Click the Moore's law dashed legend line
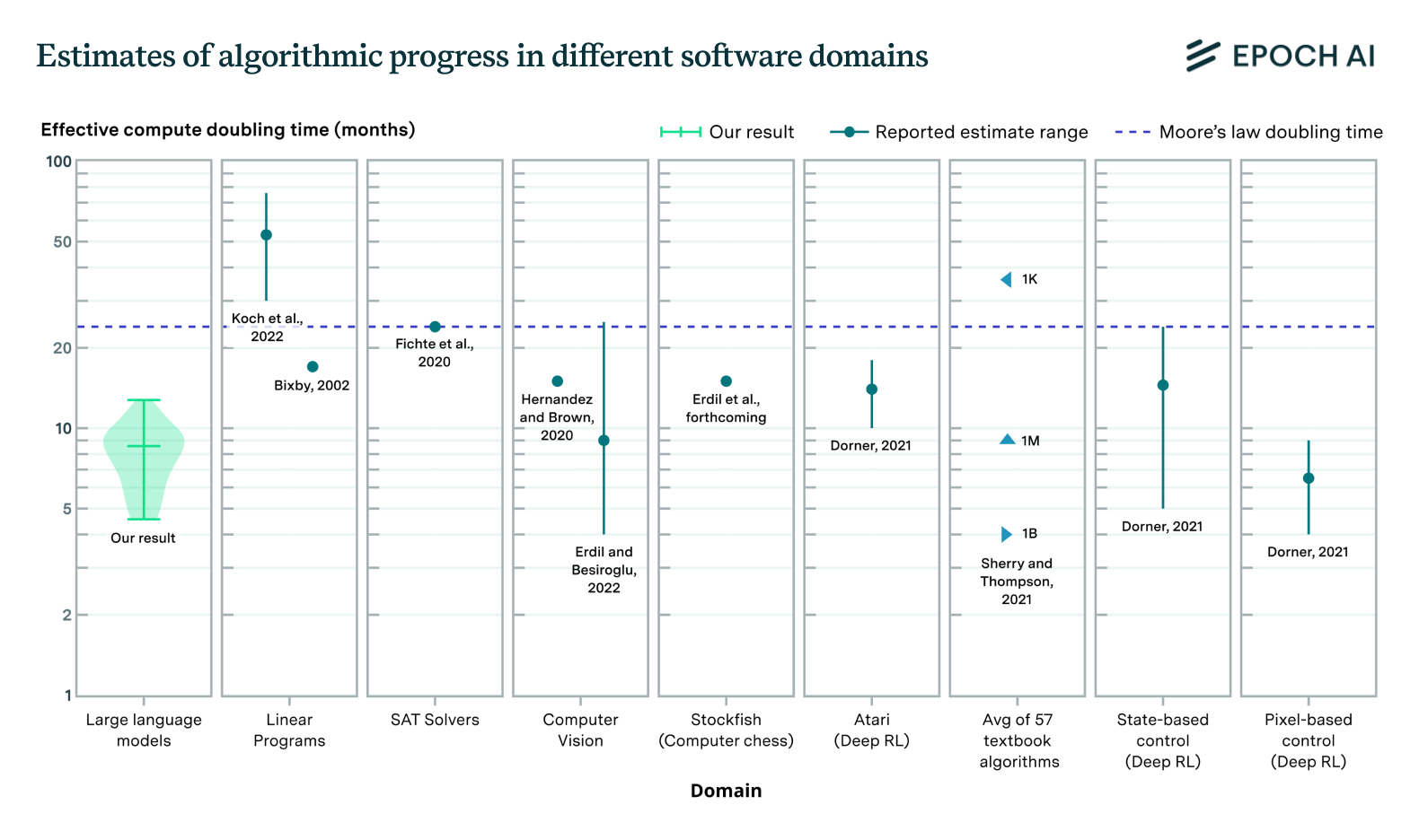 pos(1133,132)
